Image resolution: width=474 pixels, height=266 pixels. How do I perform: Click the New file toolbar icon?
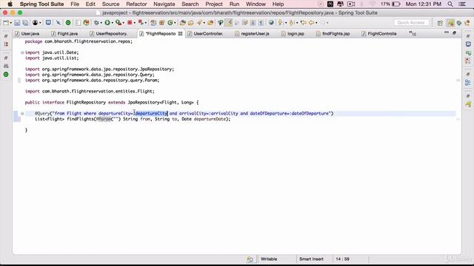5,23
